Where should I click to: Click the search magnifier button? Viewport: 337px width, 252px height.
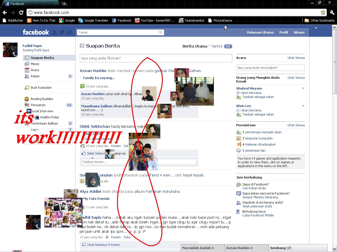(161, 32)
